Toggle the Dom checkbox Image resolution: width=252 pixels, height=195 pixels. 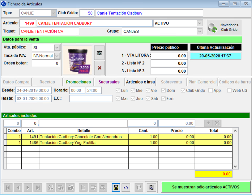163,90
